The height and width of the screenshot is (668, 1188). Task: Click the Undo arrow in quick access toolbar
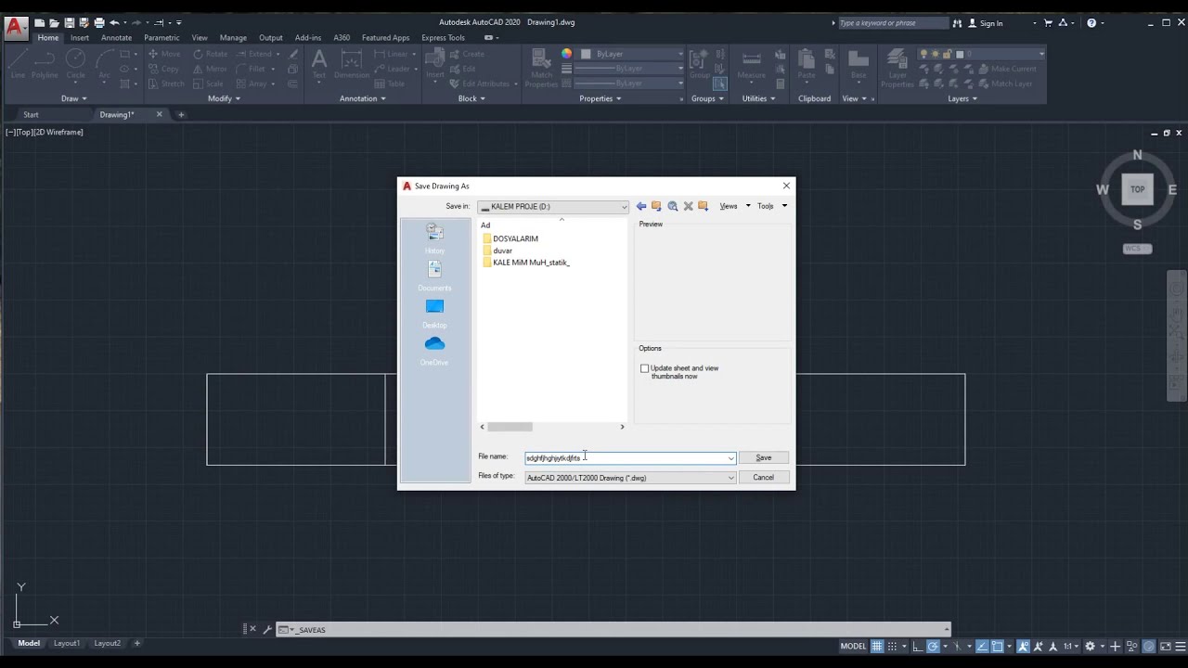coord(114,22)
